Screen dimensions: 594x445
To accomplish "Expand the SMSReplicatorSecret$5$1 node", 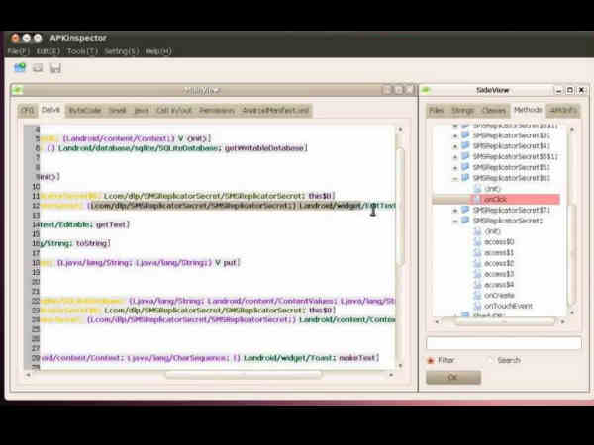I will point(455,156).
